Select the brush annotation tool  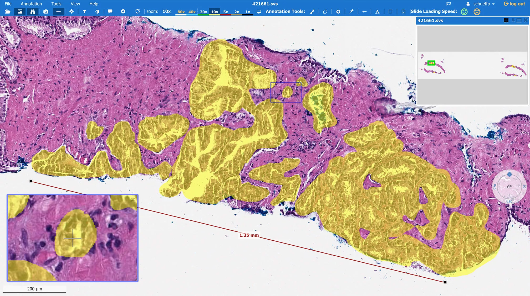tap(312, 12)
